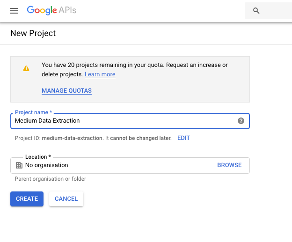This screenshot has height=242, width=292.
Task: Click the Google APIs logo
Action: 51,10
